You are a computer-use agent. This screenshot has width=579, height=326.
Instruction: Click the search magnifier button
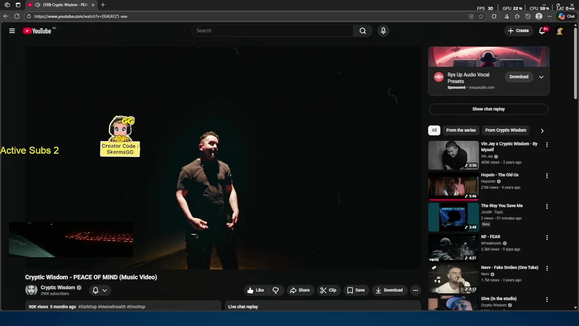363,31
